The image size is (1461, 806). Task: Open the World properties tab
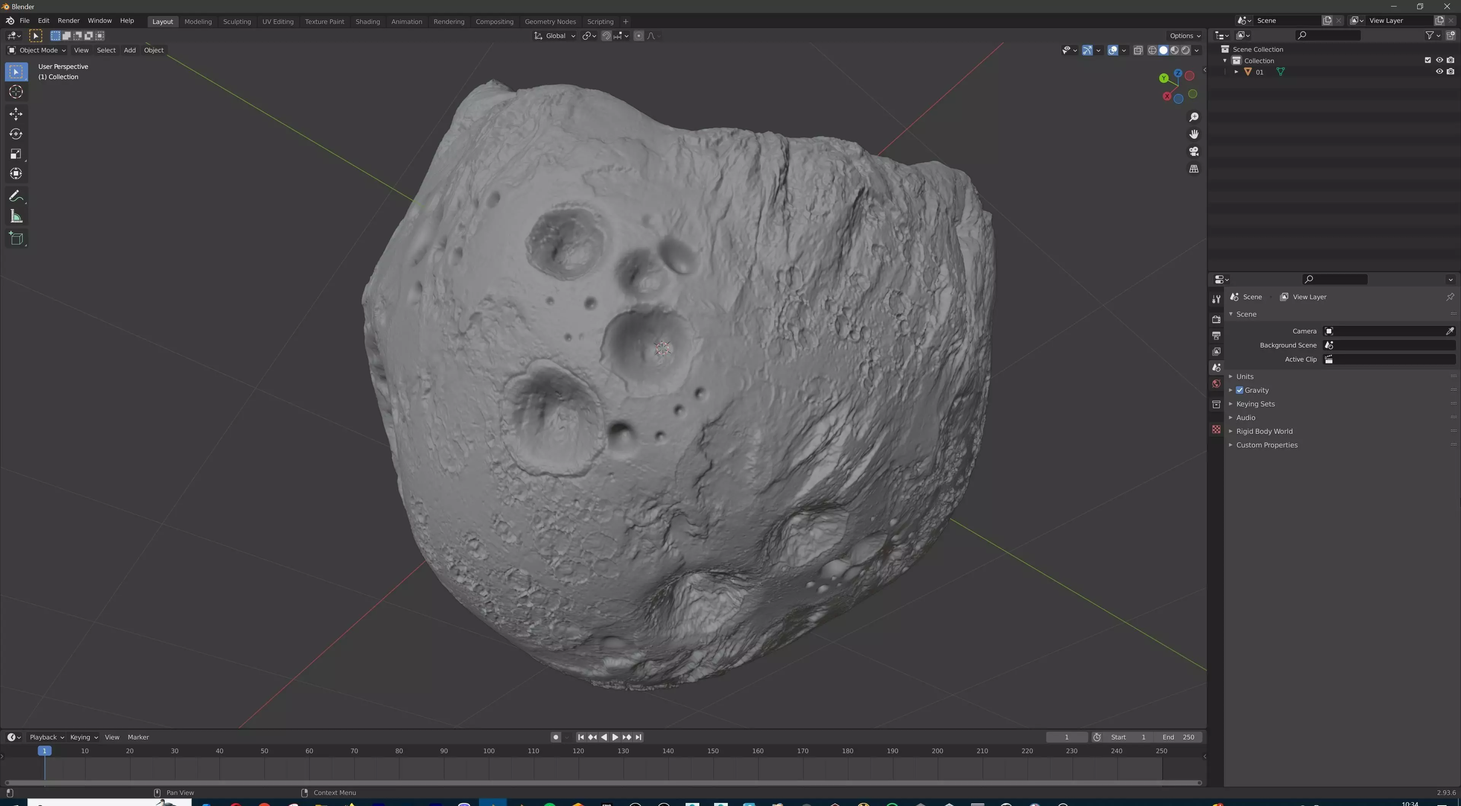[x=1216, y=384]
